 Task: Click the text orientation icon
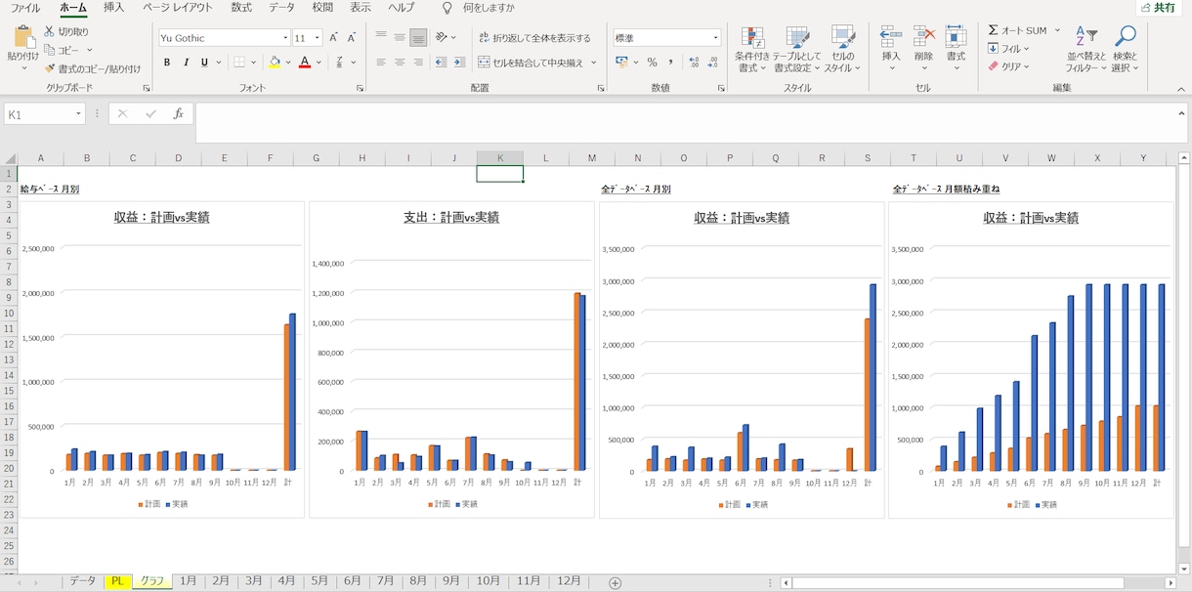coord(442,37)
